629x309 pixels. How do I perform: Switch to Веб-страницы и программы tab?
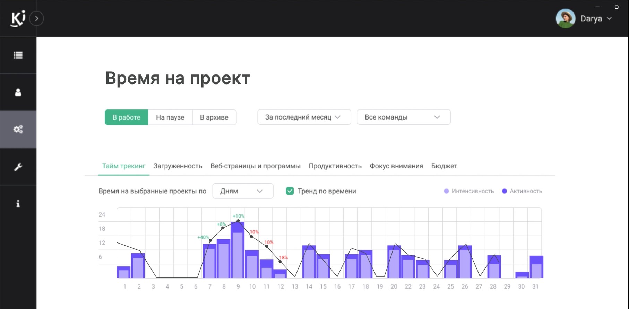[x=255, y=166]
